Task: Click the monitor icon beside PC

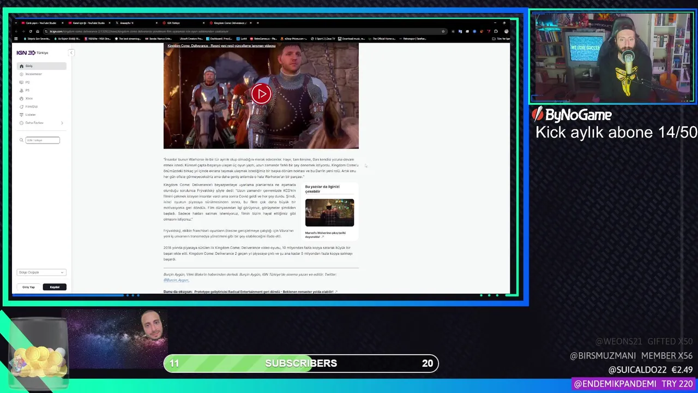Action: (x=21, y=82)
